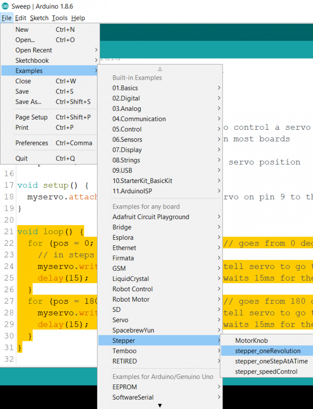Click 'void setup()' in the code editor
The image size is (313, 409).
[x=47, y=185]
